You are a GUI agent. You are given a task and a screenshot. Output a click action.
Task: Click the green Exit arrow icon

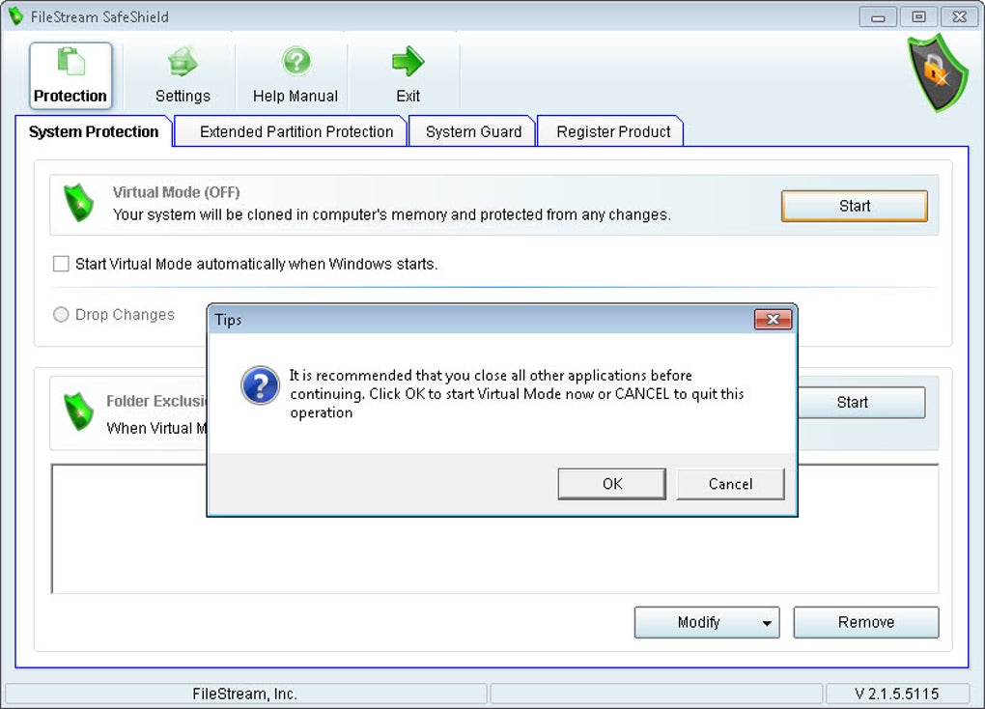pos(408,61)
